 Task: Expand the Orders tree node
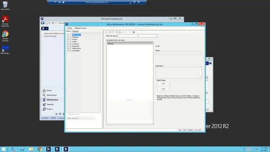pyautogui.click(x=68, y=42)
